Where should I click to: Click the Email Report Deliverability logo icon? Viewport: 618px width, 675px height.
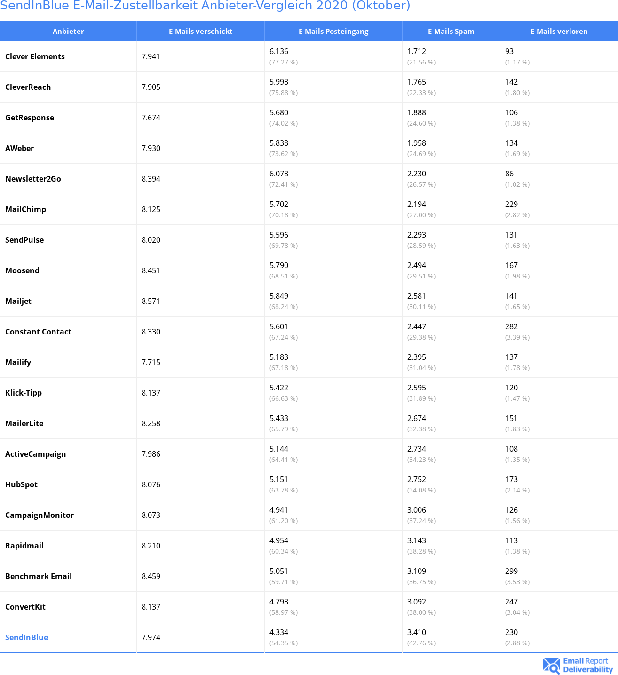coord(551,666)
